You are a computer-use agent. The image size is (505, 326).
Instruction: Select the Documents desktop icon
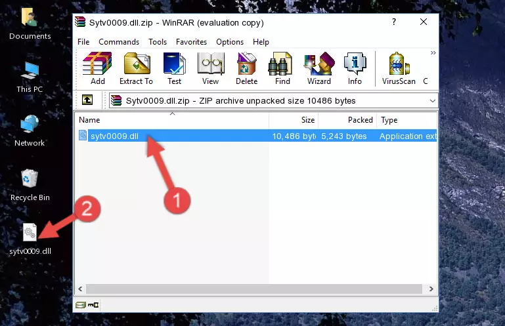[x=30, y=24]
